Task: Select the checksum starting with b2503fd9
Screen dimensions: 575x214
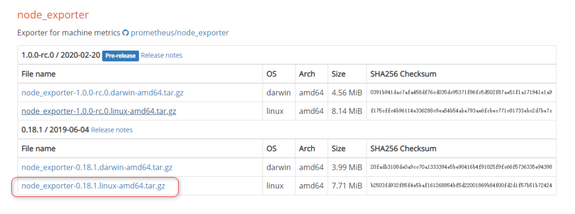Action: pyautogui.click(x=461, y=186)
